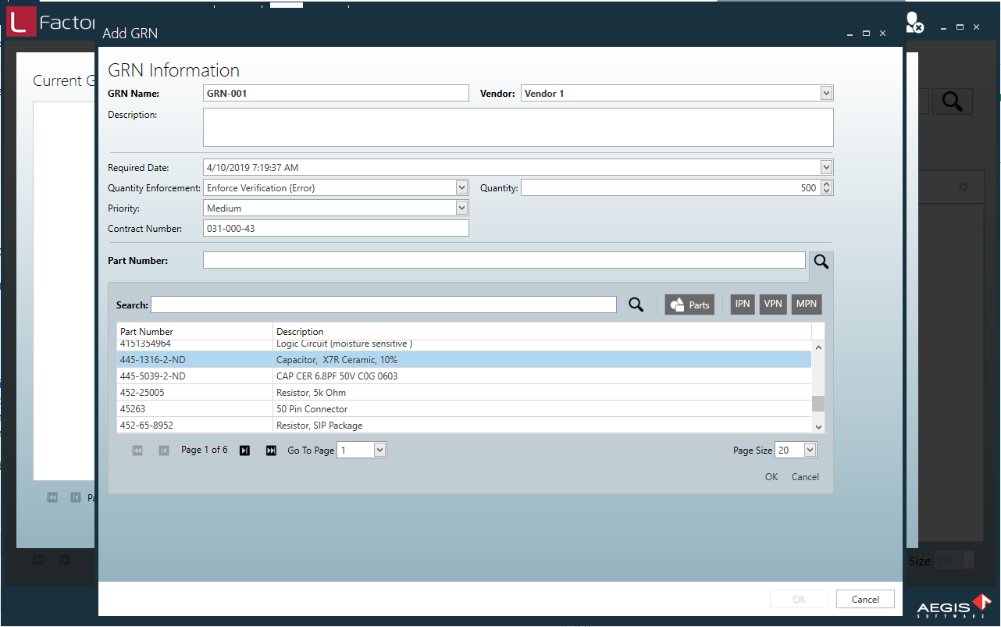The height and width of the screenshot is (627, 1001).
Task: Click the magnifier icon beside the Search box
Action: pyautogui.click(x=636, y=304)
